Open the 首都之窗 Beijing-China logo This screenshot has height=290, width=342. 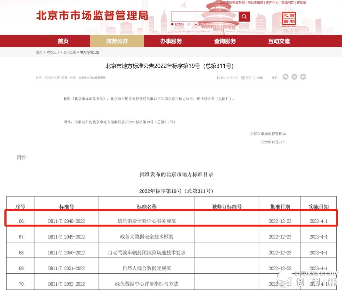click(x=289, y=19)
